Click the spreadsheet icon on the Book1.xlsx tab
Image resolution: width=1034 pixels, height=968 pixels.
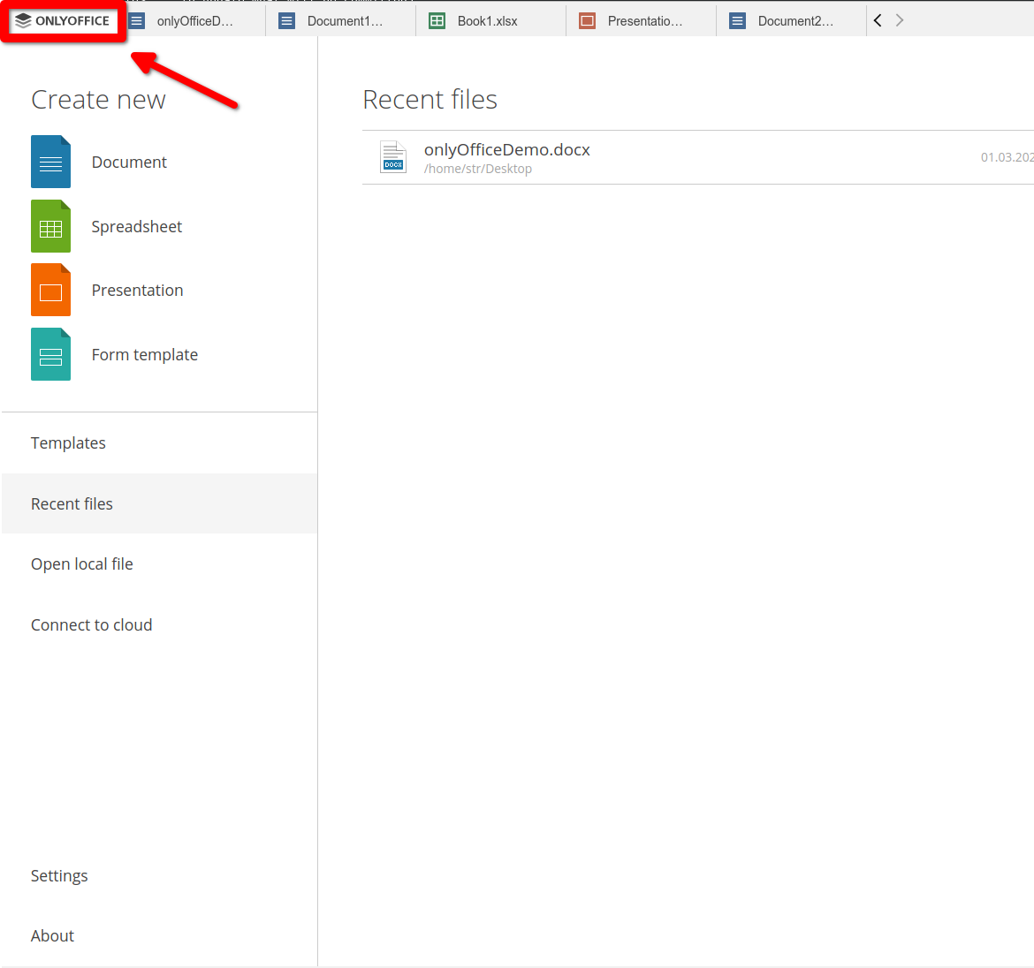point(437,21)
